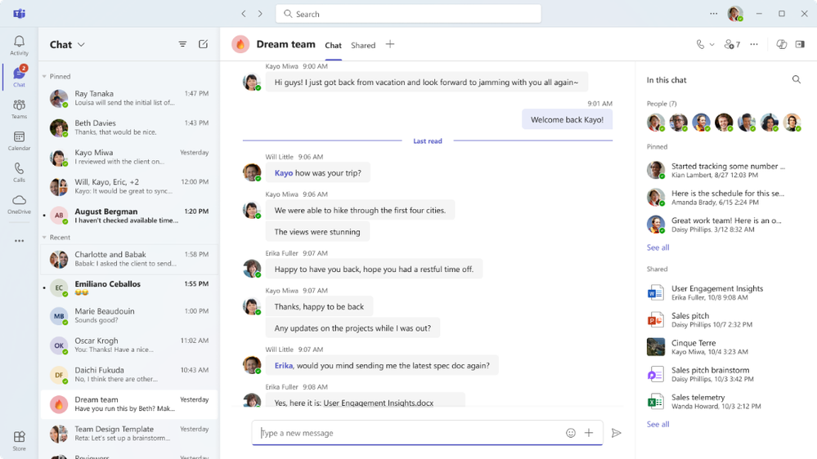Open Ray Tanaka chat
The image size is (817, 459).
click(x=129, y=98)
